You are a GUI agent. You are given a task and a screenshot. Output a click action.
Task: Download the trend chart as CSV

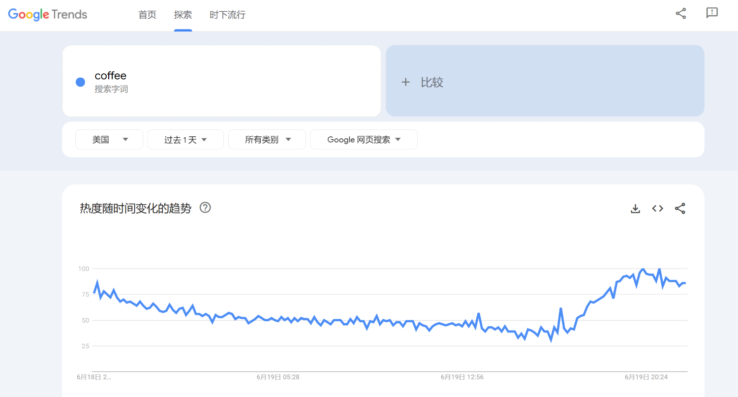click(635, 209)
